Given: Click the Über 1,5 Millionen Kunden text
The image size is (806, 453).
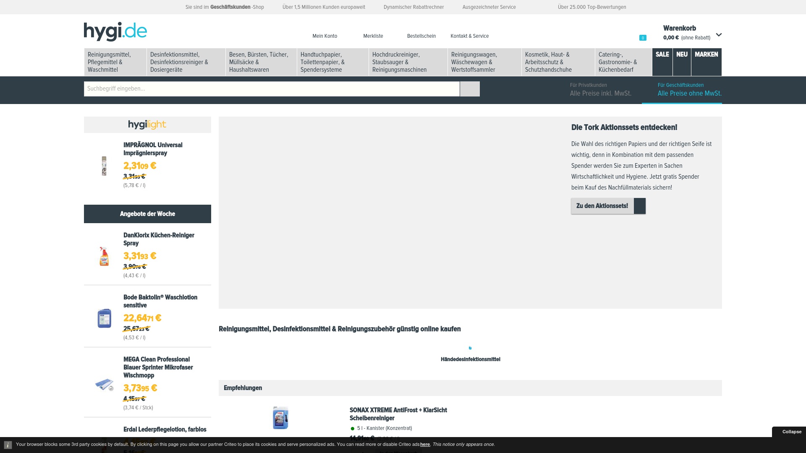Looking at the screenshot, I should 324,7.
